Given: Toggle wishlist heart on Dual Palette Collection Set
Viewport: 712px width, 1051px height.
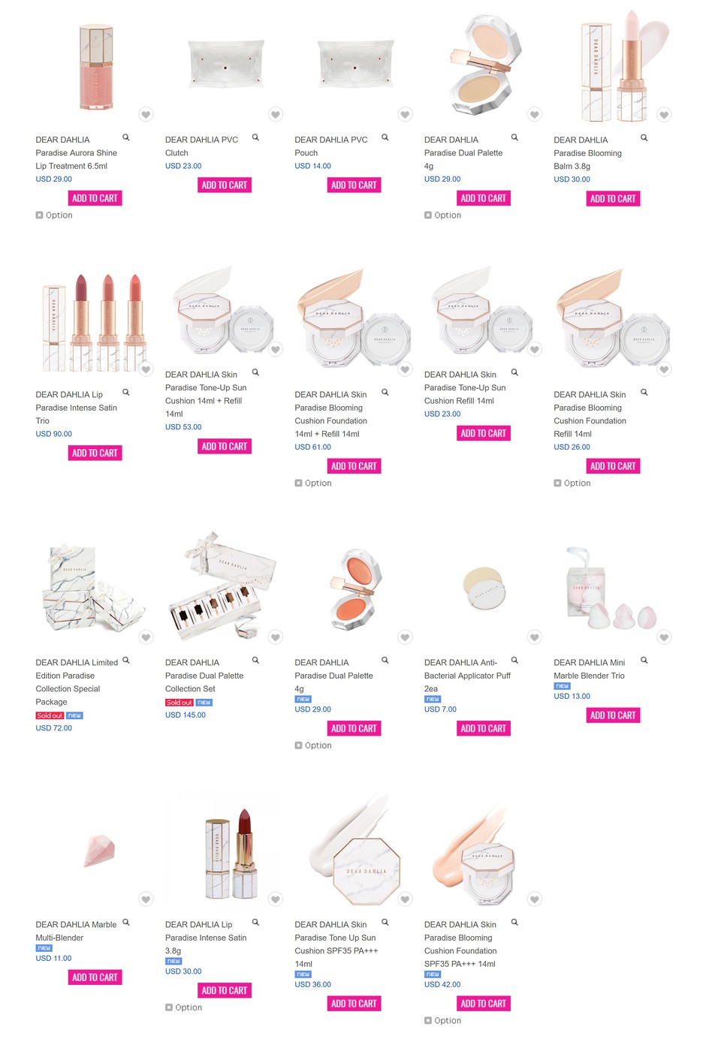Looking at the screenshot, I should point(276,637).
